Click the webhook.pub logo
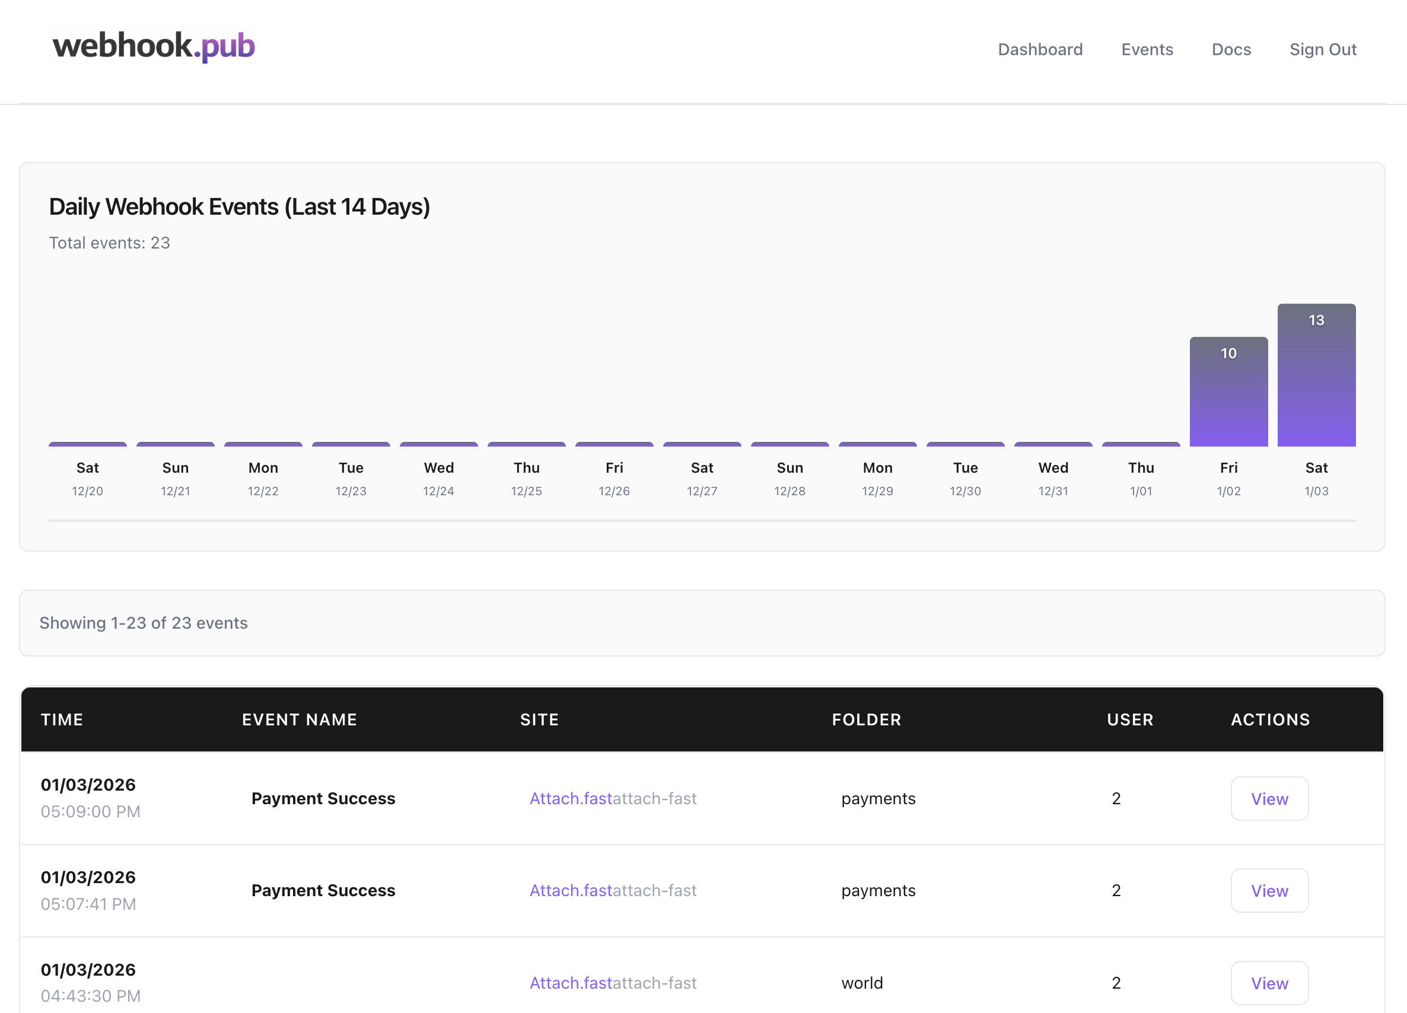 pyautogui.click(x=154, y=46)
